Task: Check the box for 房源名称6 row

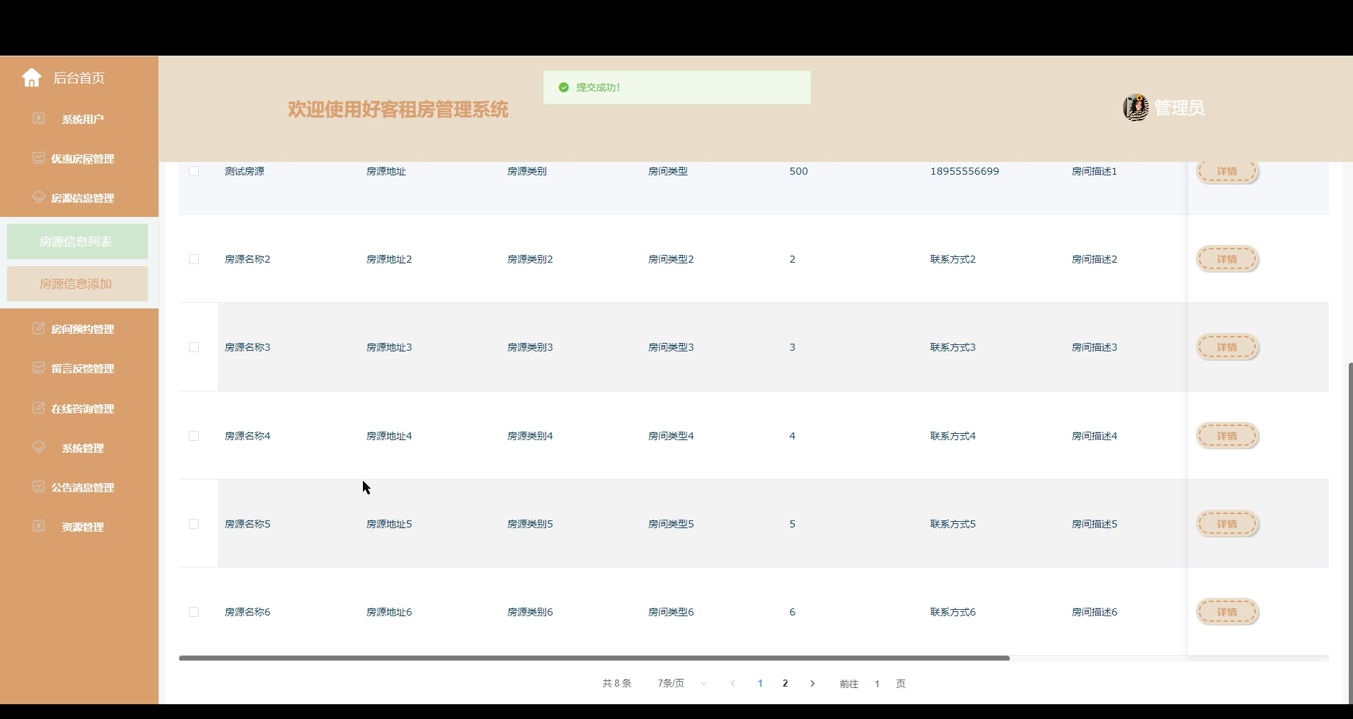Action: click(x=194, y=612)
